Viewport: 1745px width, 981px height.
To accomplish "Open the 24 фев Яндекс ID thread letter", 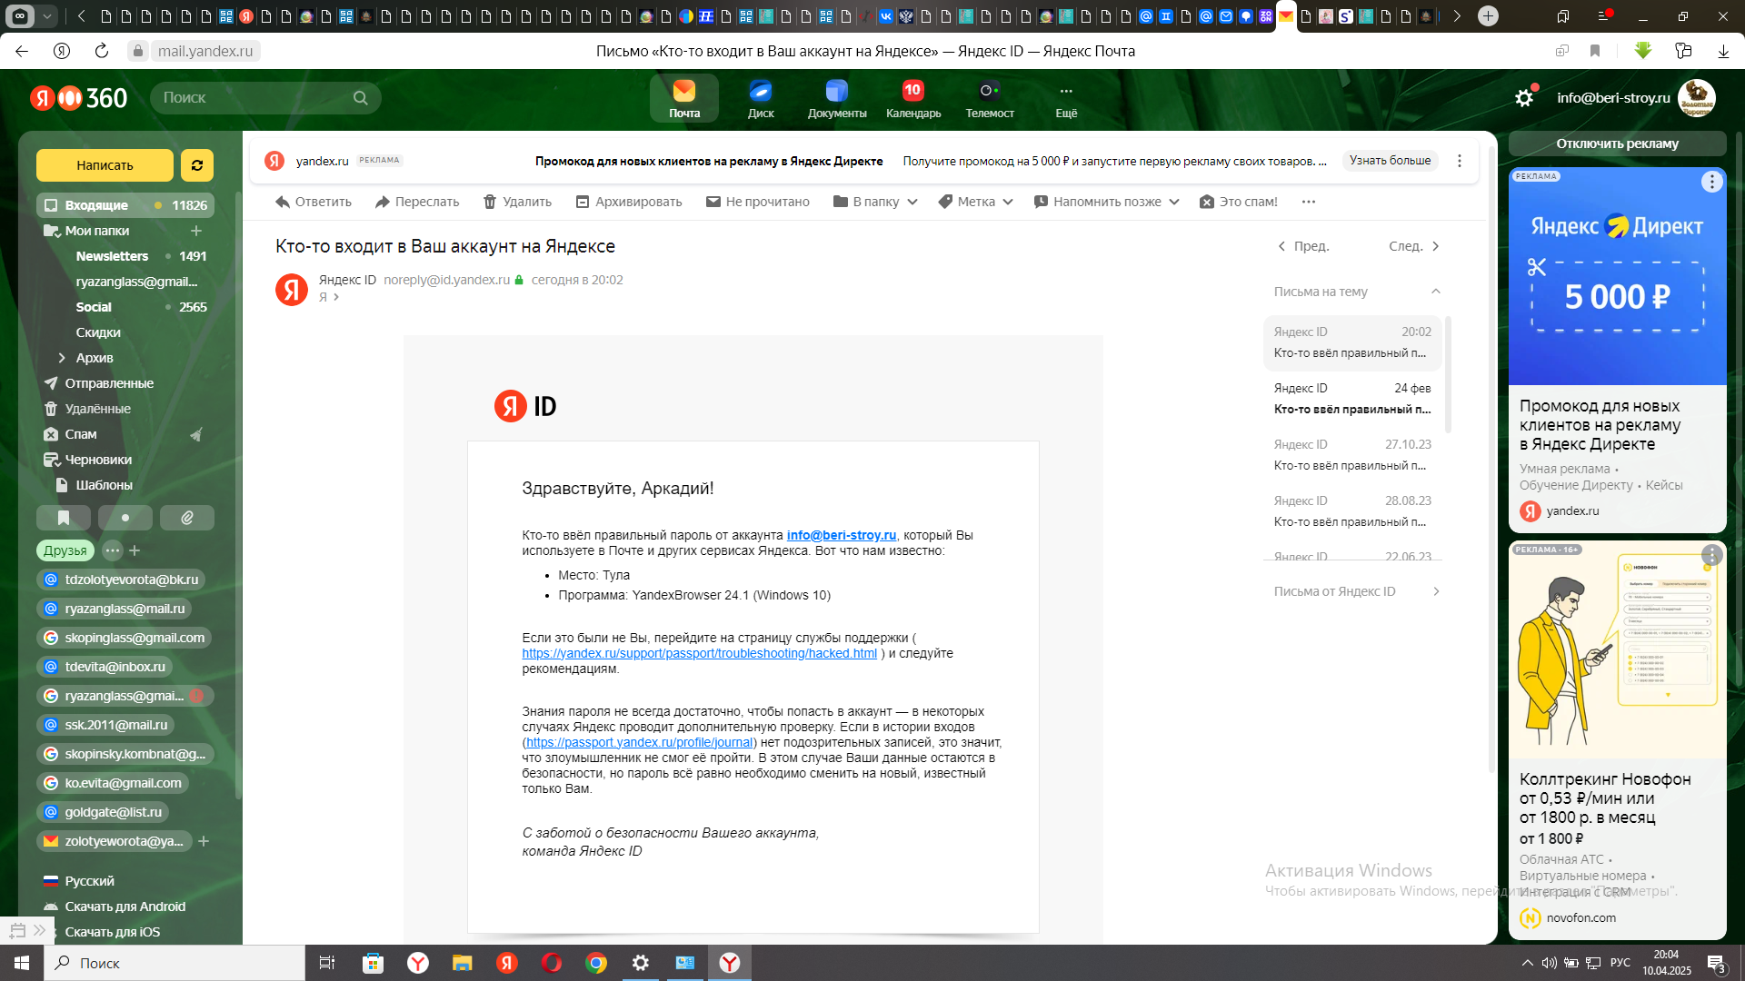I will 1352,399.
